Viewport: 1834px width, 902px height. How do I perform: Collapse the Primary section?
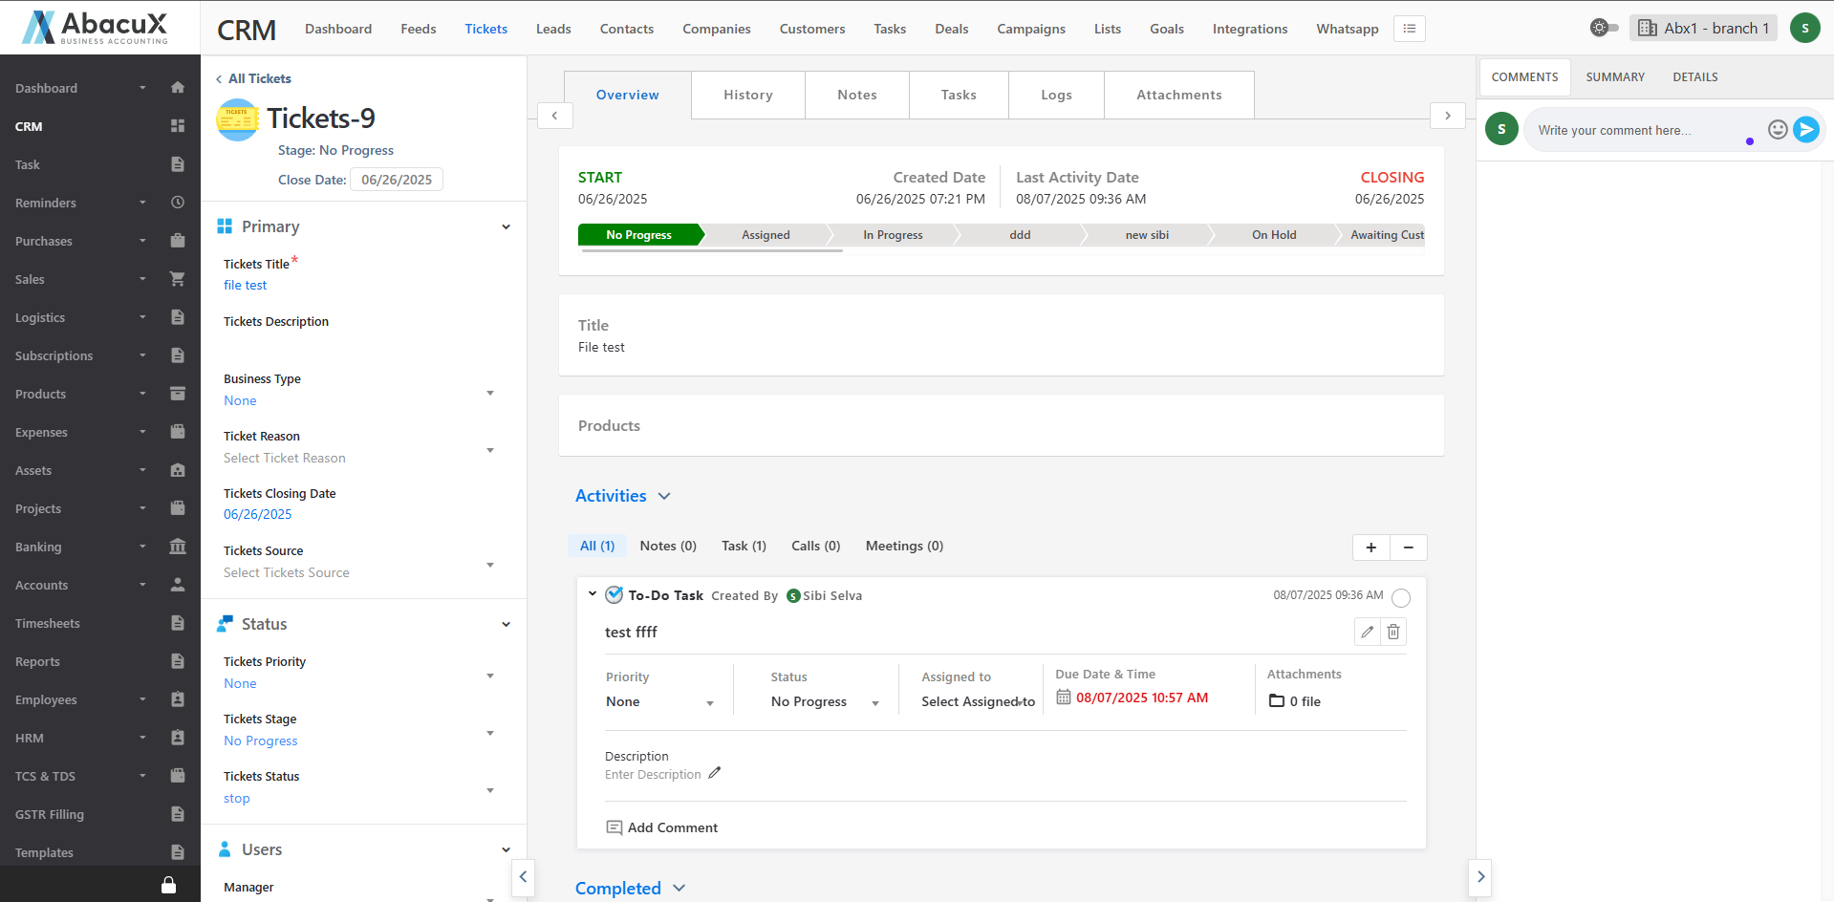[x=506, y=227]
